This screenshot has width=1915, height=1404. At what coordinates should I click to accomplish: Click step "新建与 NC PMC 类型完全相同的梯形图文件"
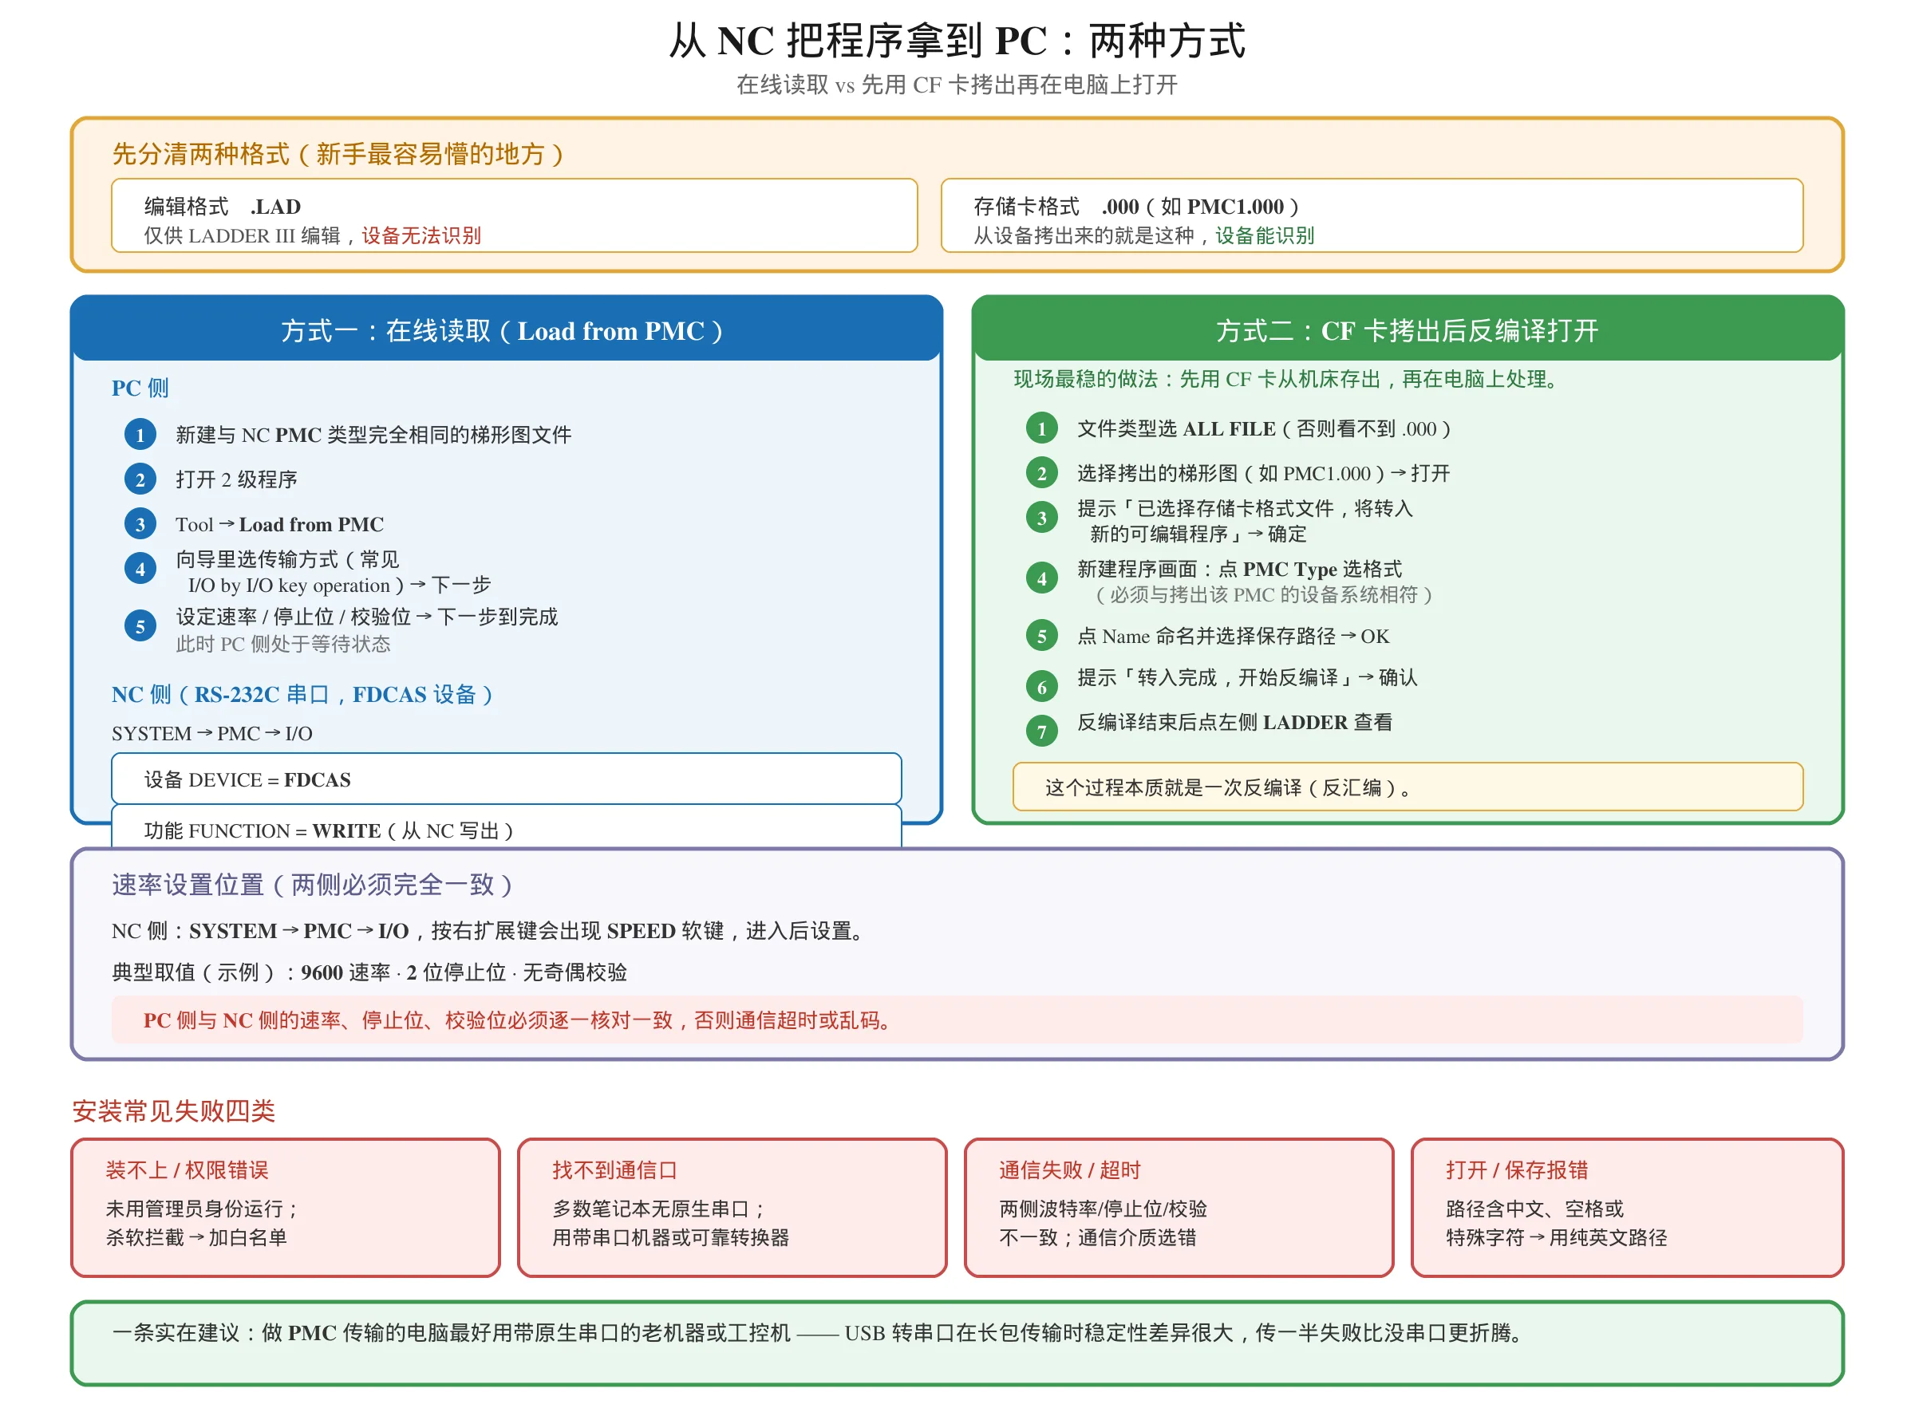tap(373, 435)
